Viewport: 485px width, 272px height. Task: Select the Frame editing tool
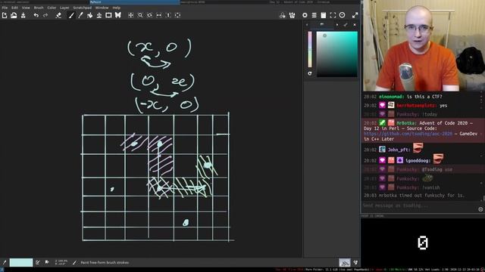click(x=108, y=15)
